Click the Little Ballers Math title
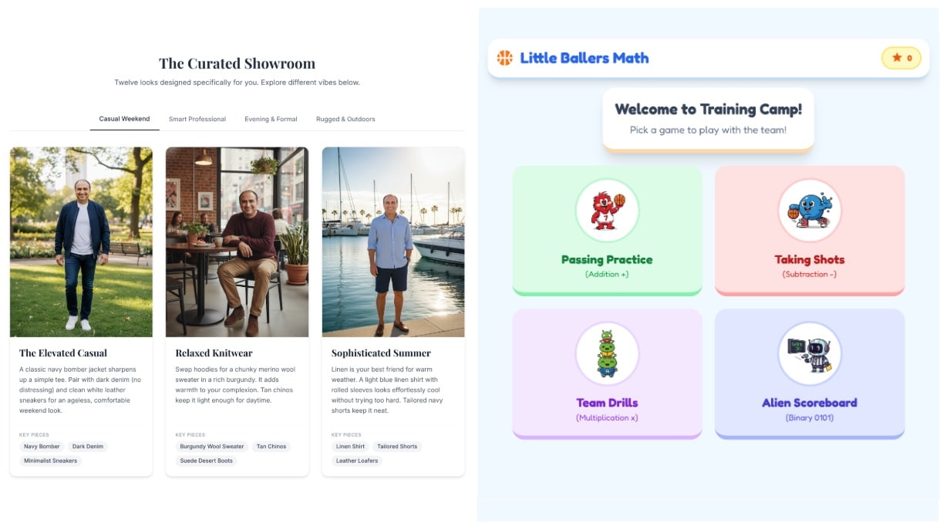Image resolution: width=943 pixels, height=530 pixels. click(584, 58)
